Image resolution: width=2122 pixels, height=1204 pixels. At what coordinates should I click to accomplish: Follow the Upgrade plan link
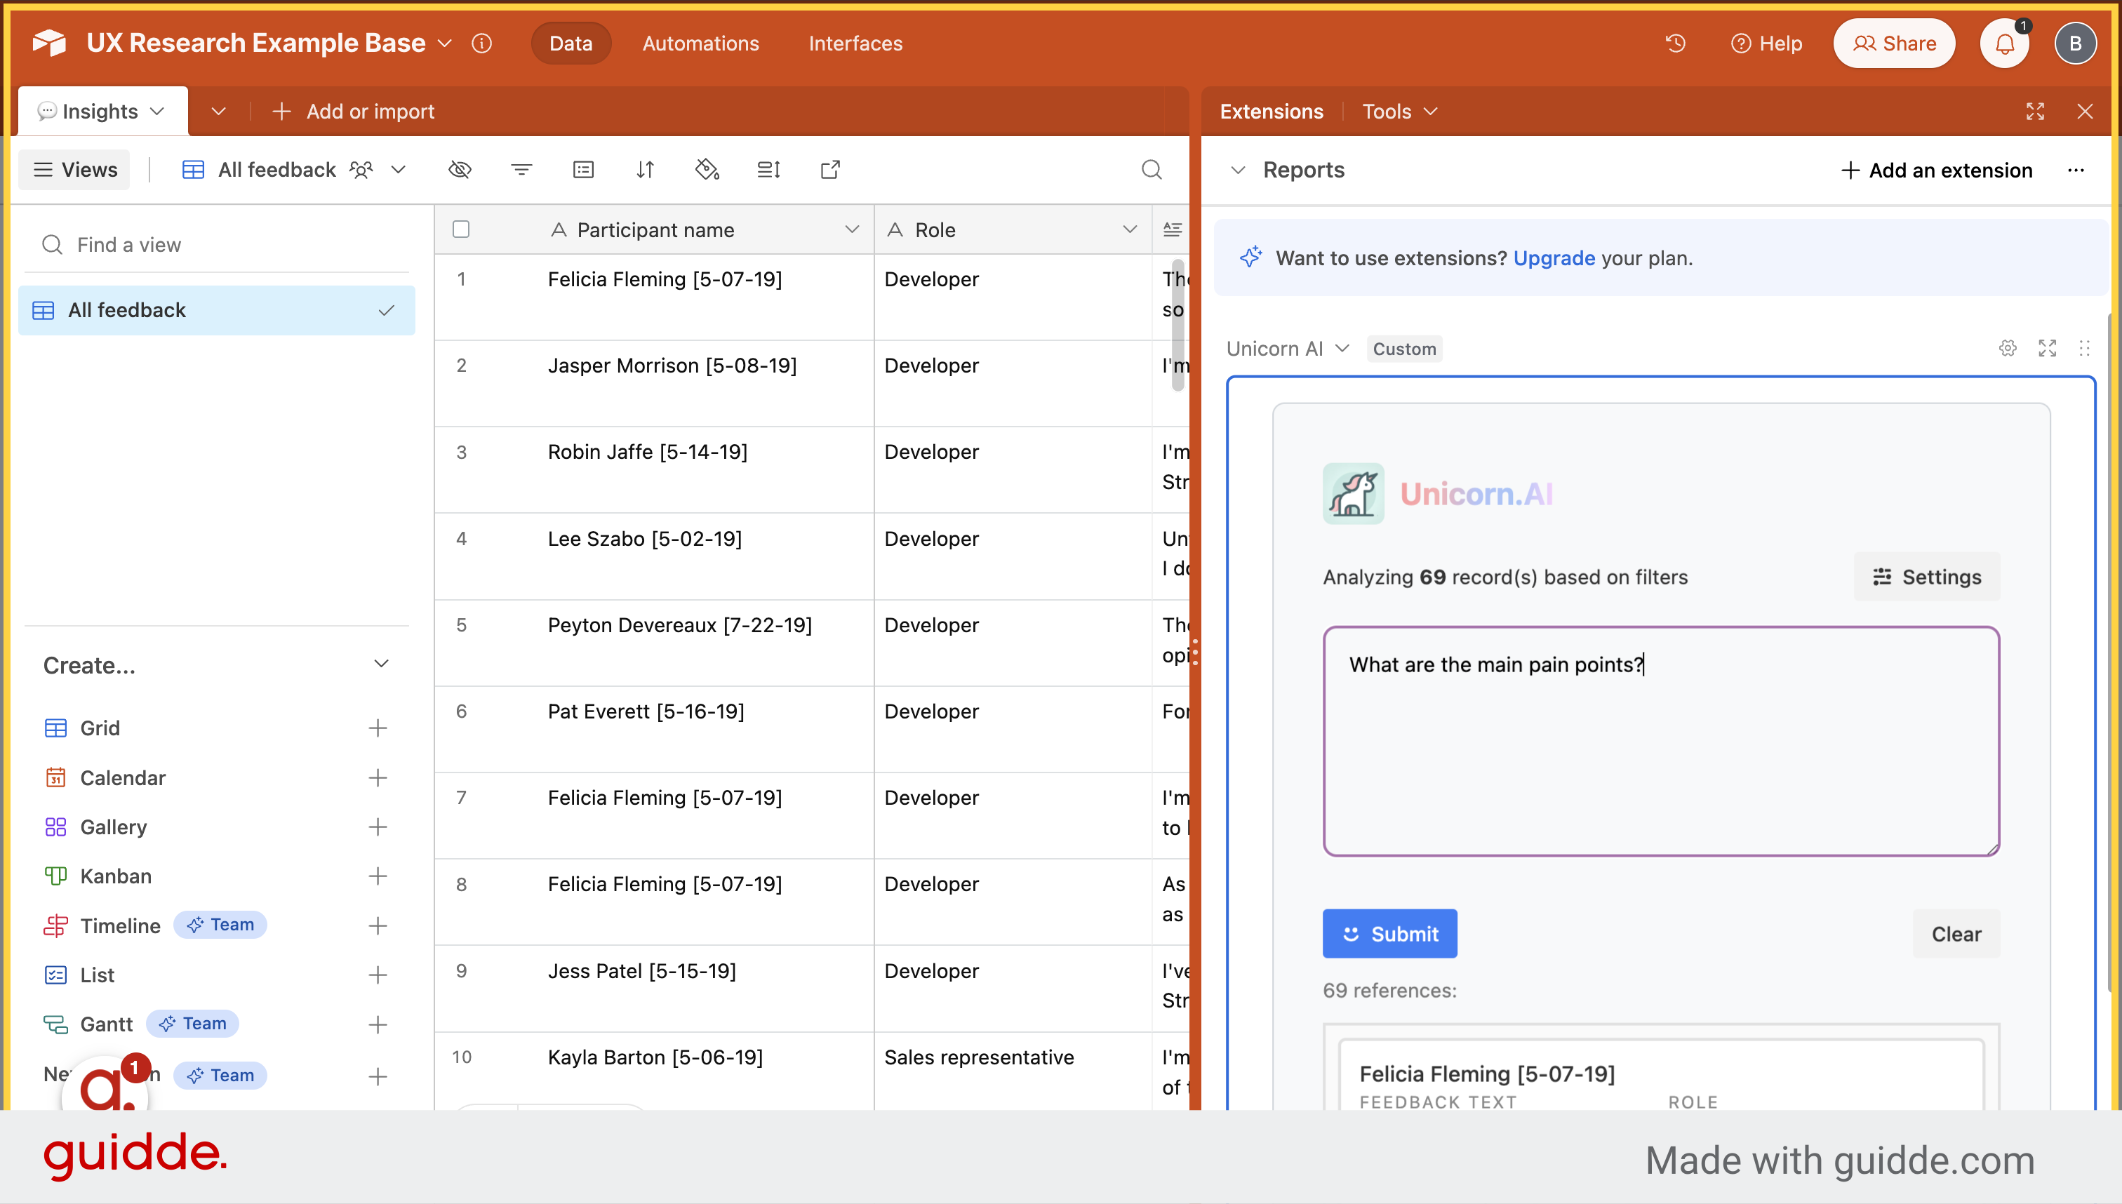click(x=1554, y=258)
